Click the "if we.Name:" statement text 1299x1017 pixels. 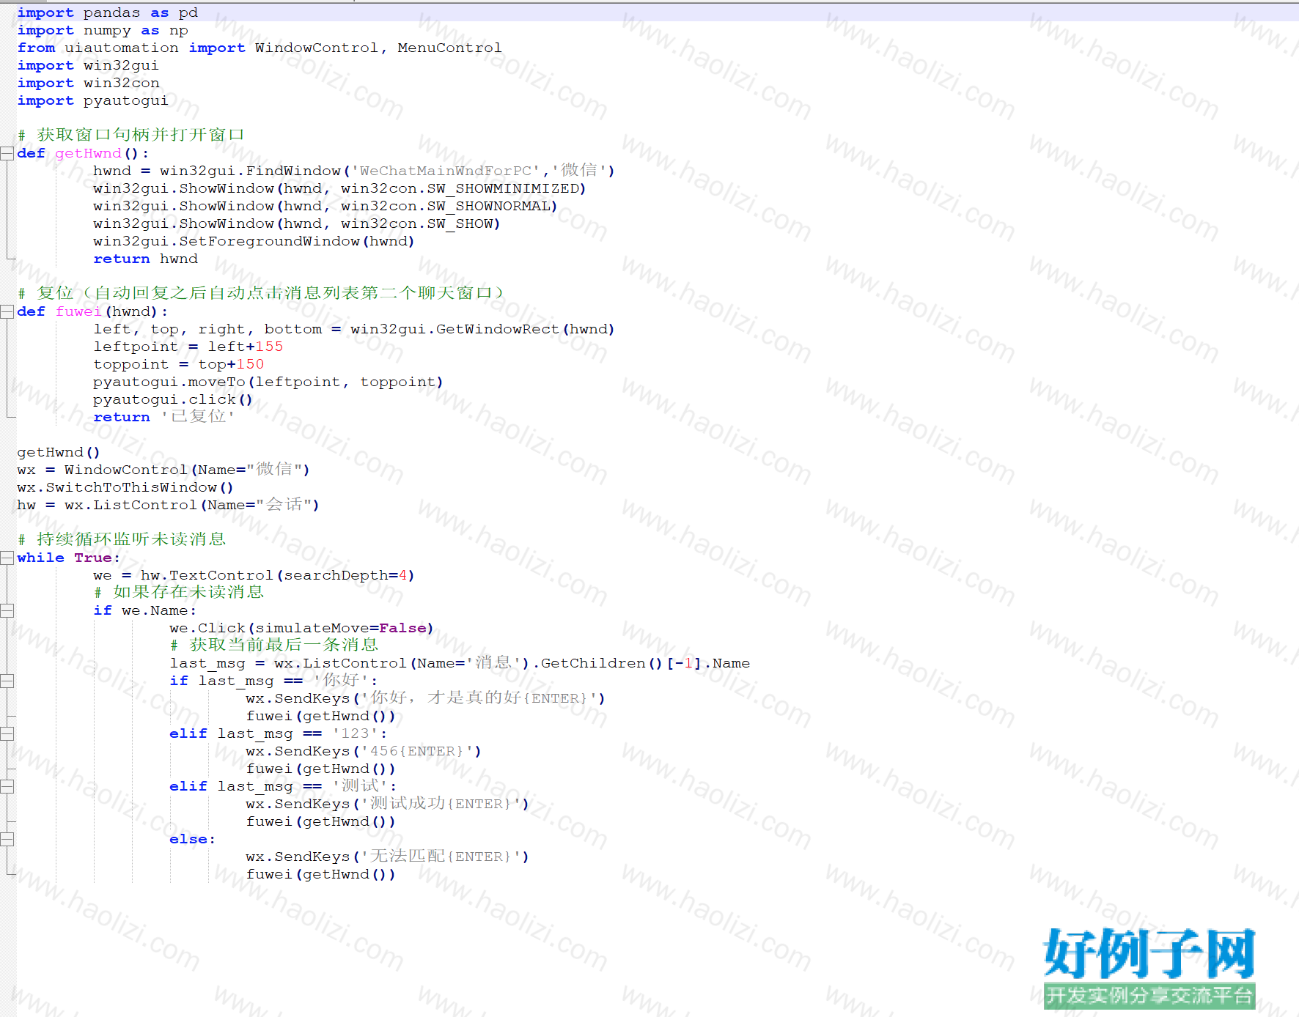[x=145, y=610]
